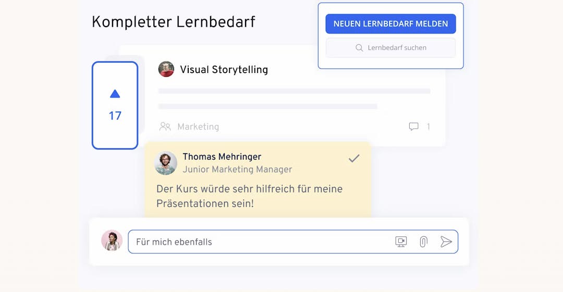Attach a file with the paperclip icon

point(424,242)
